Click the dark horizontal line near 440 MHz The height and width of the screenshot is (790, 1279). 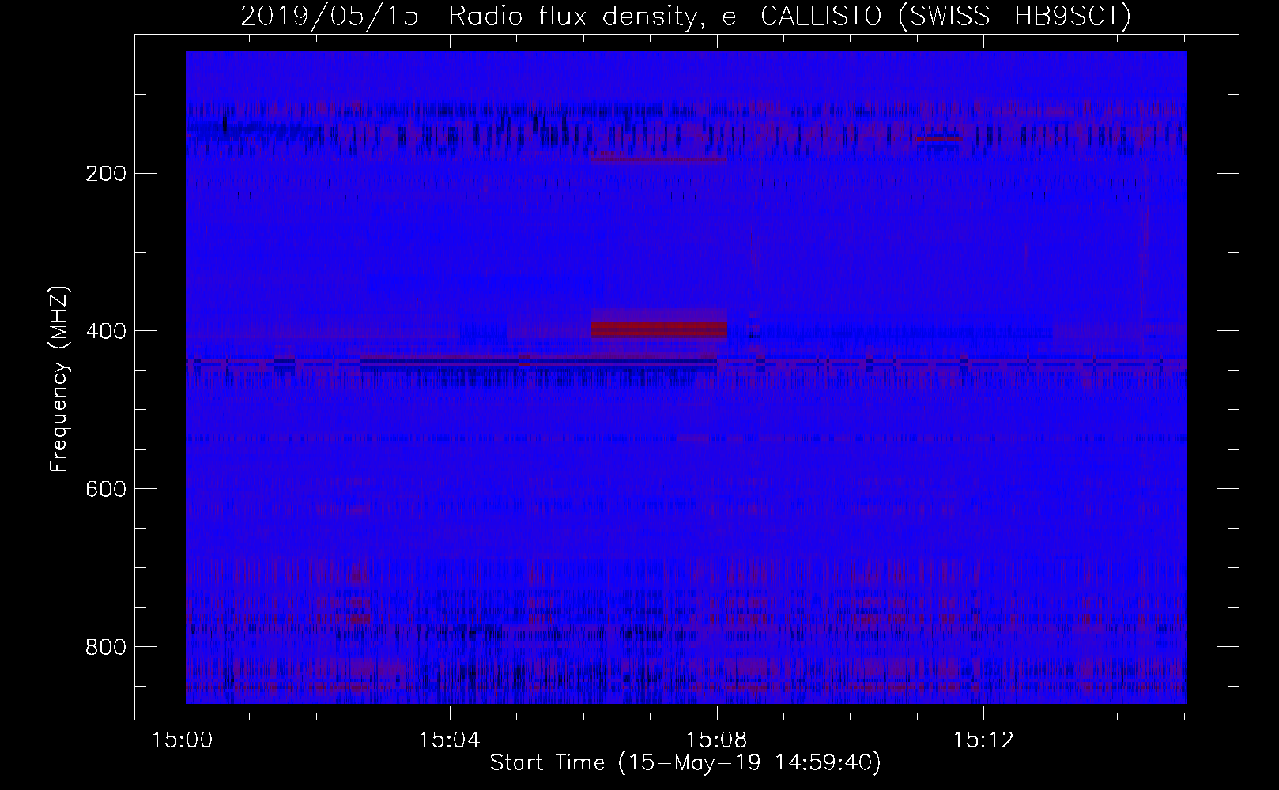click(538, 361)
